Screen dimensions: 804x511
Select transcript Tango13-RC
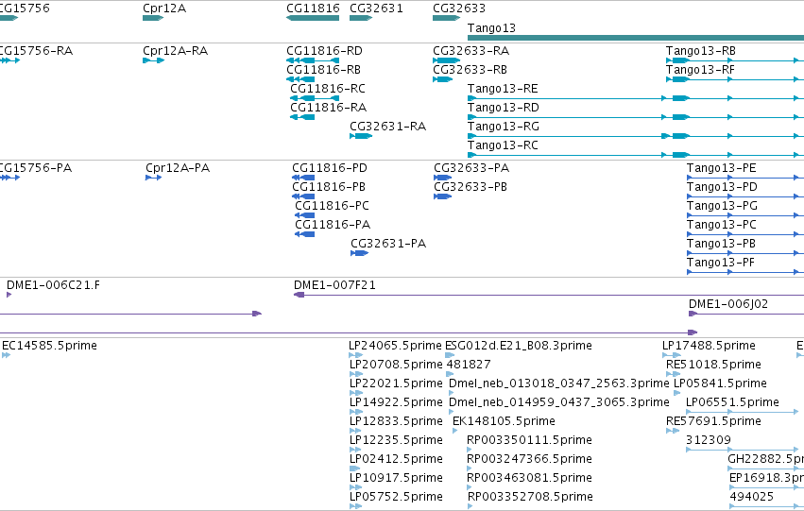[503, 145]
